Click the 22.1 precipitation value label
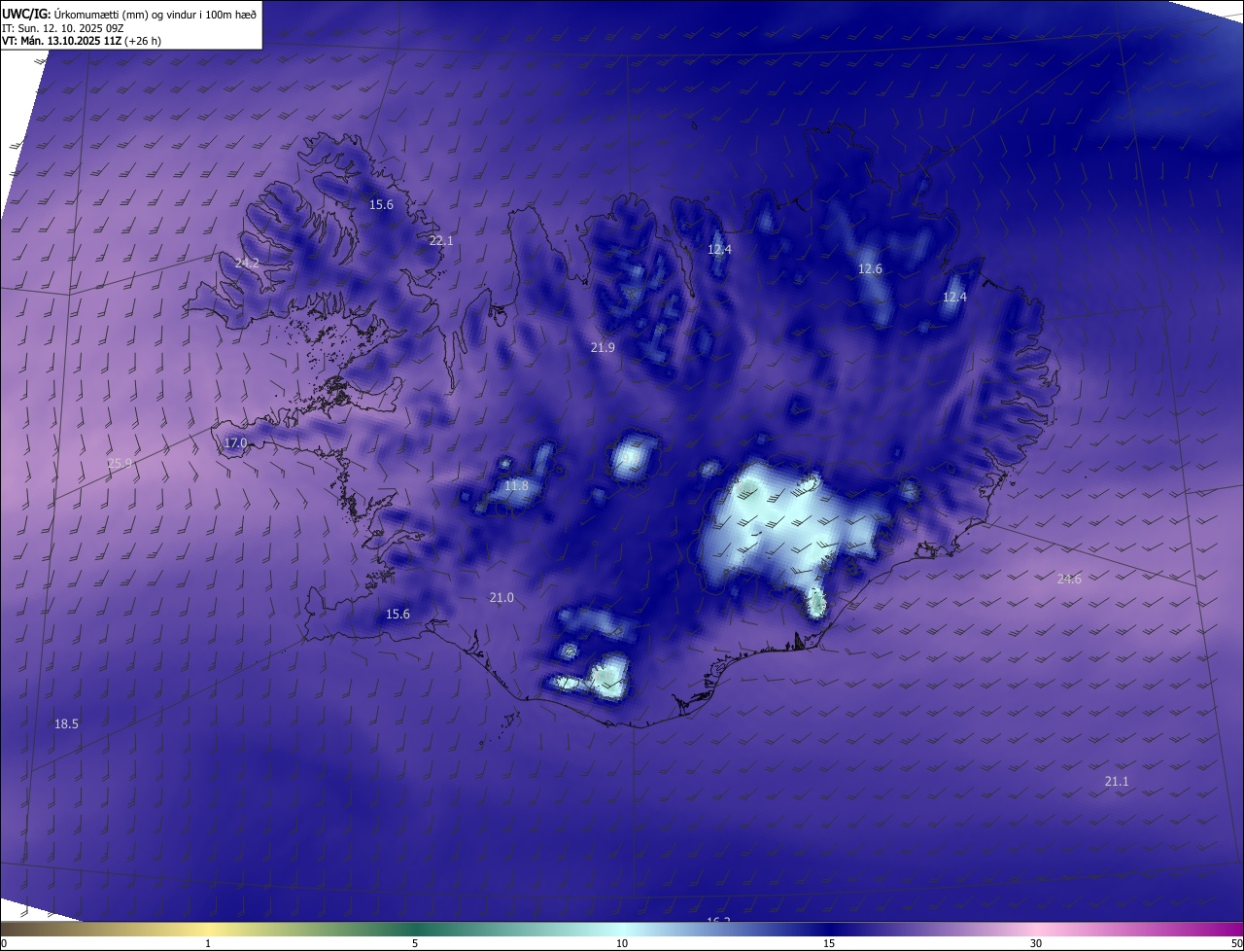 441,240
